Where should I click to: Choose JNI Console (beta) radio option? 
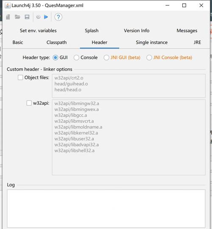149,58
